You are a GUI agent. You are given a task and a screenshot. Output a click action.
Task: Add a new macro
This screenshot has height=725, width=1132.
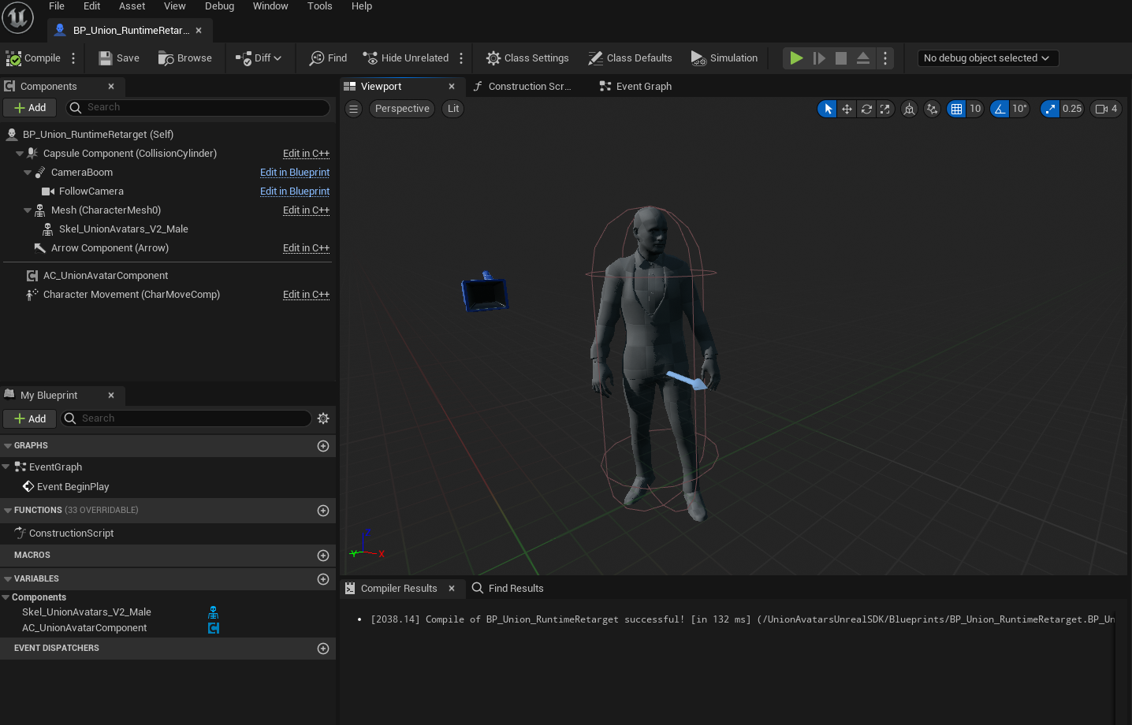point(323,556)
